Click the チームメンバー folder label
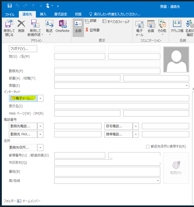Screen dimensions: 194x207 pyautogui.click(x=31, y=201)
